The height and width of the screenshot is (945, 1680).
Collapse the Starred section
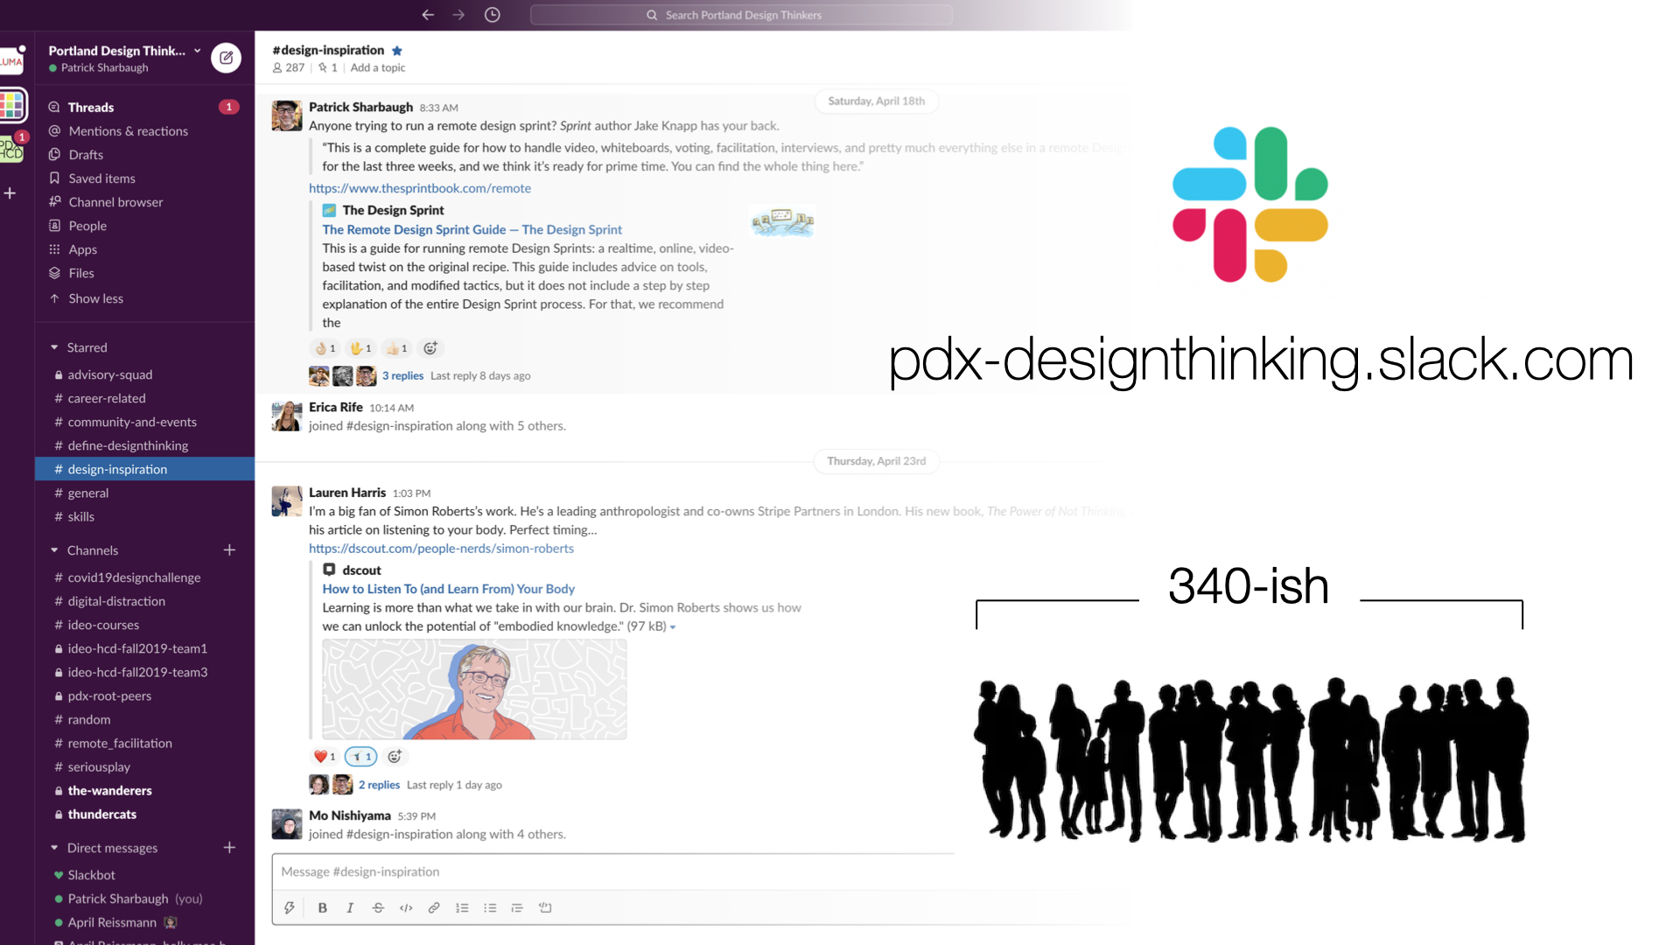tap(54, 347)
